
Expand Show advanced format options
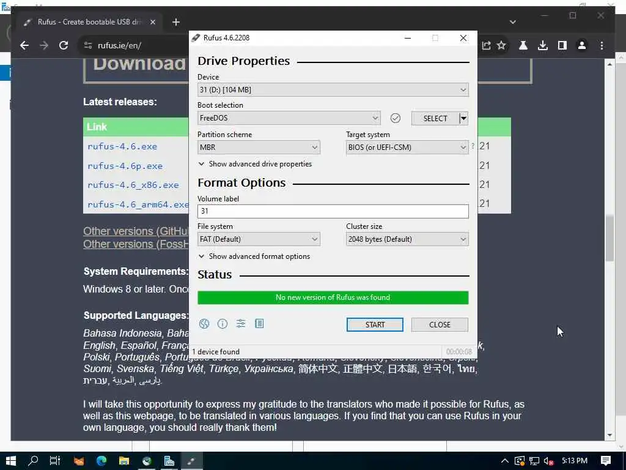tap(254, 256)
